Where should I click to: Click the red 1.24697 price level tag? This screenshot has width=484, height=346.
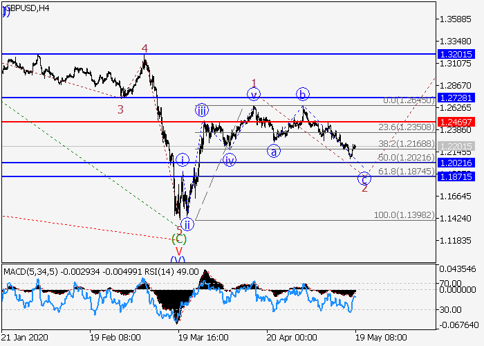(x=455, y=122)
